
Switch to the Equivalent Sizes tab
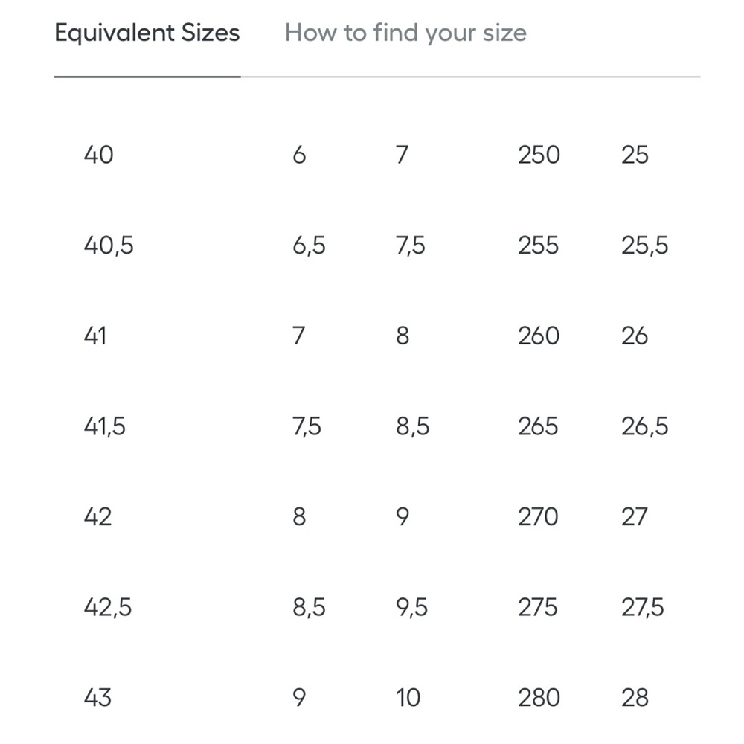(147, 33)
